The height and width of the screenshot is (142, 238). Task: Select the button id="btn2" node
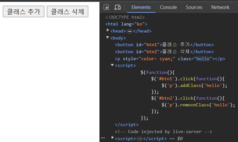164,52
